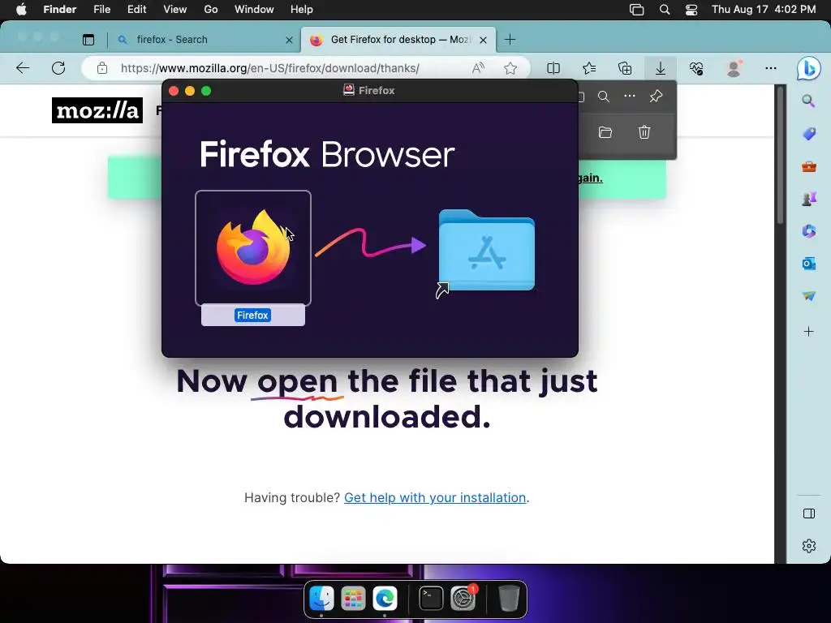Open the downloads panel more options ellipsis

(x=630, y=96)
